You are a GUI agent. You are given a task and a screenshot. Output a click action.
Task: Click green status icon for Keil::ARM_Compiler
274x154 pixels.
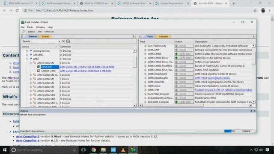coord(176,102)
